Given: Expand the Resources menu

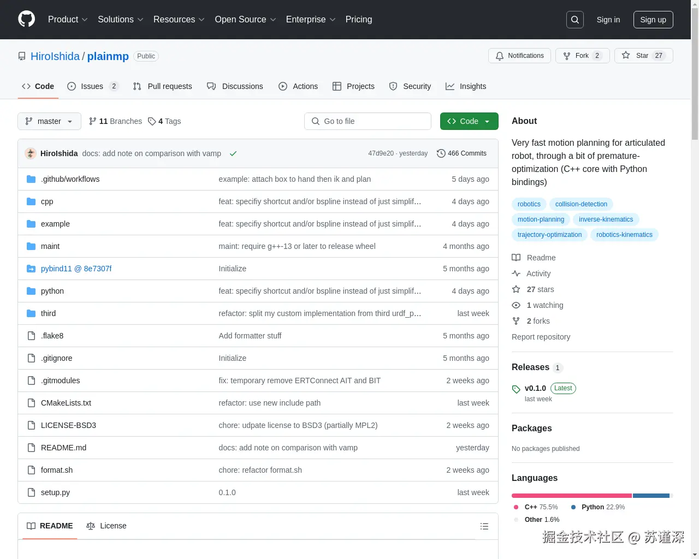Looking at the screenshot, I should [x=179, y=20].
